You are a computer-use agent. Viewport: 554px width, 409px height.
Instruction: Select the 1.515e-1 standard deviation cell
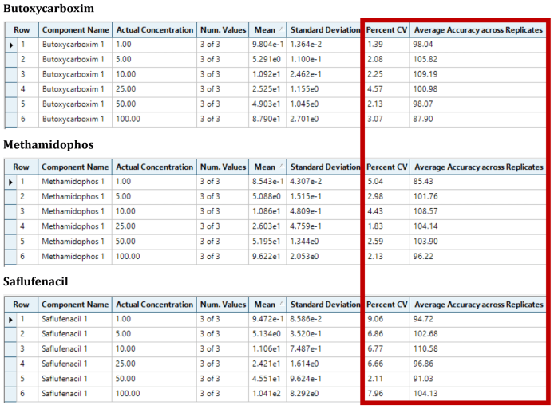click(x=324, y=197)
